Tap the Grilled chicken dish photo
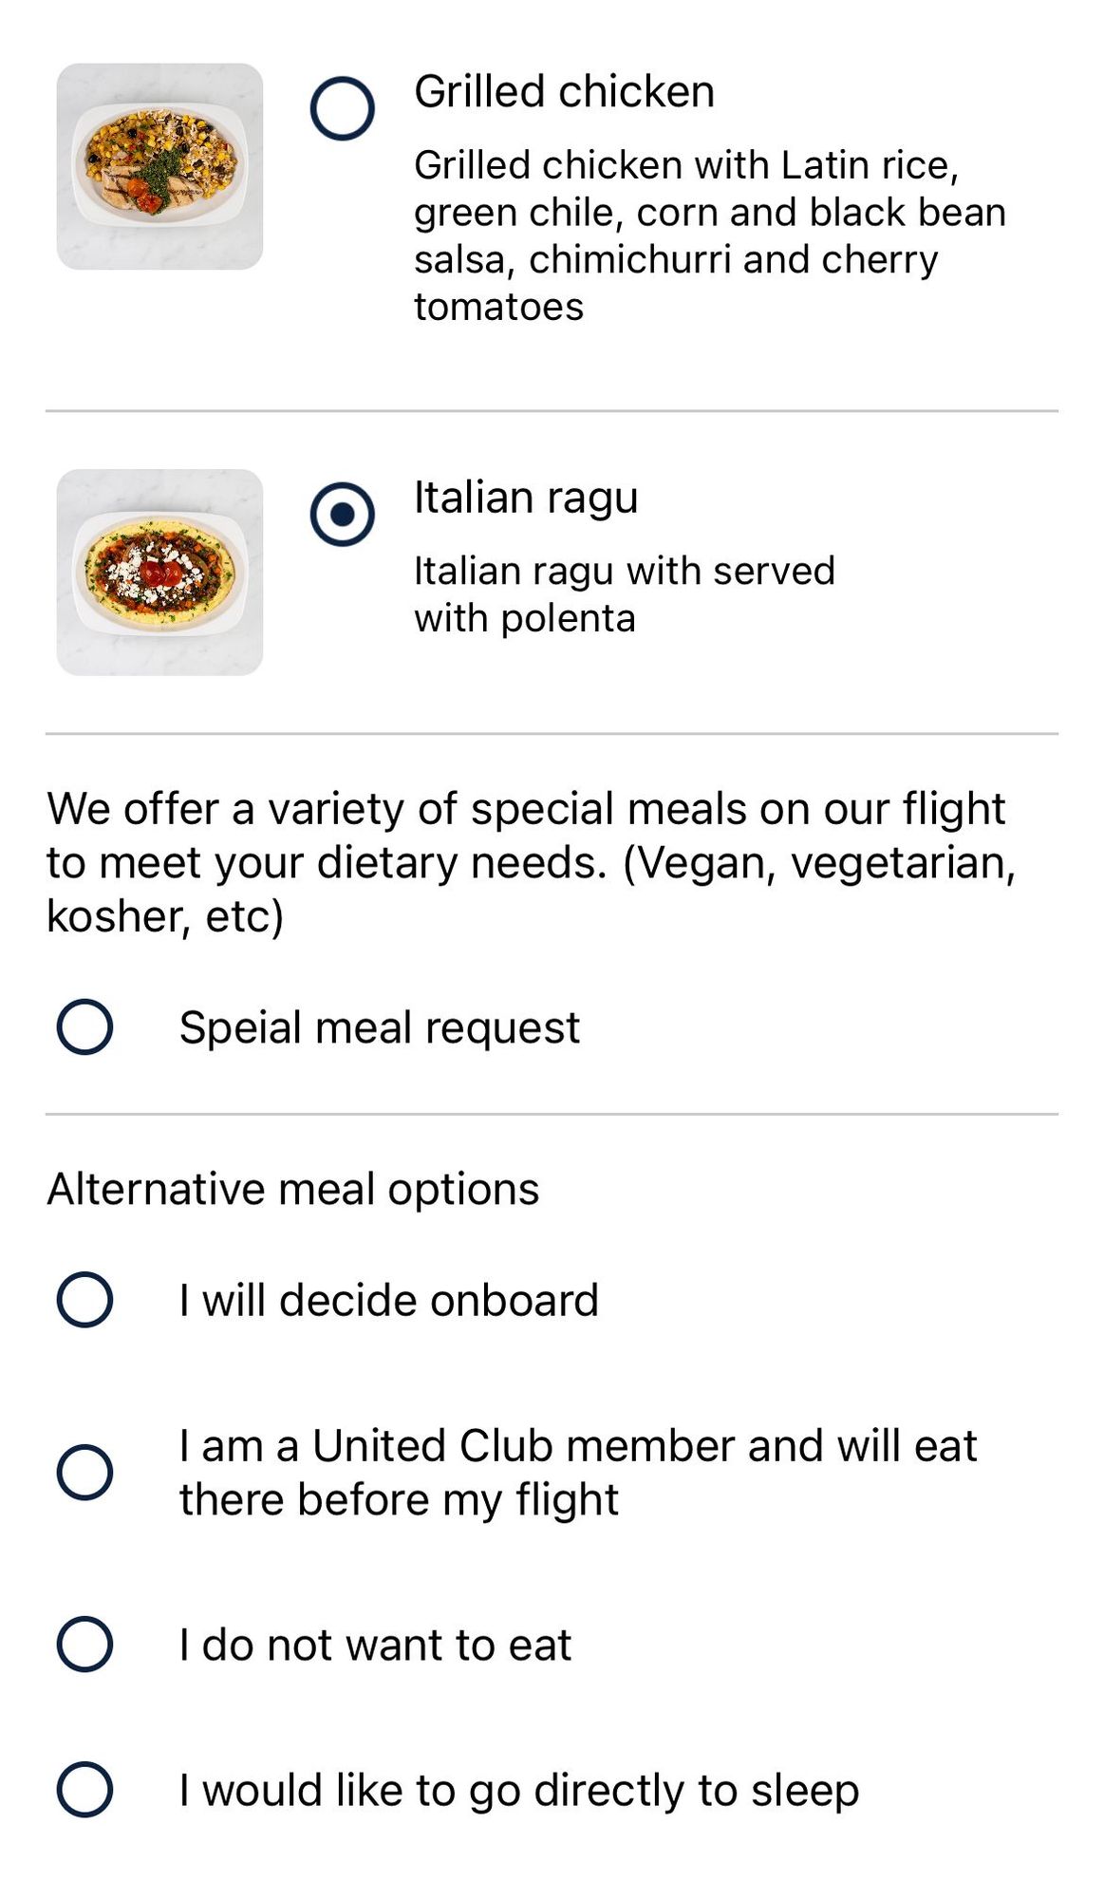This screenshot has height=1899, width=1104. [x=159, y=166]
